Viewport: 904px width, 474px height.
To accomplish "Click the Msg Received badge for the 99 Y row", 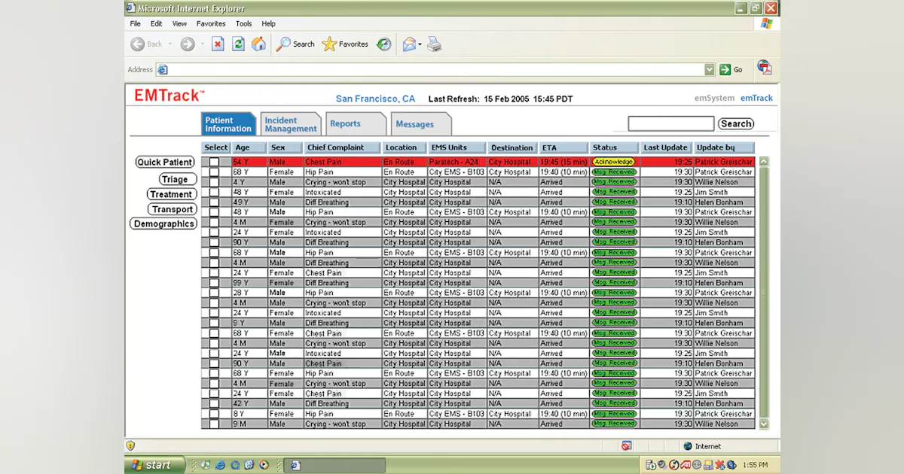I will tap(614, 282).
